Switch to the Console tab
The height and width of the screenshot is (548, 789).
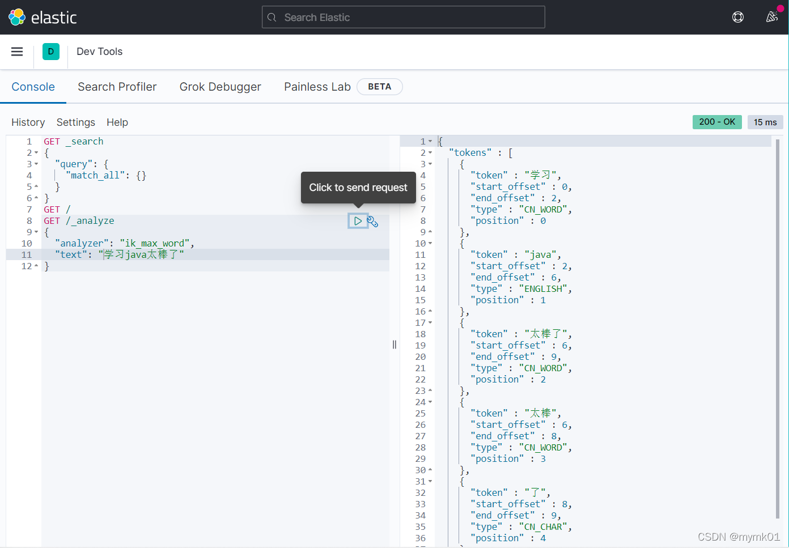click(x=33, y=87)
